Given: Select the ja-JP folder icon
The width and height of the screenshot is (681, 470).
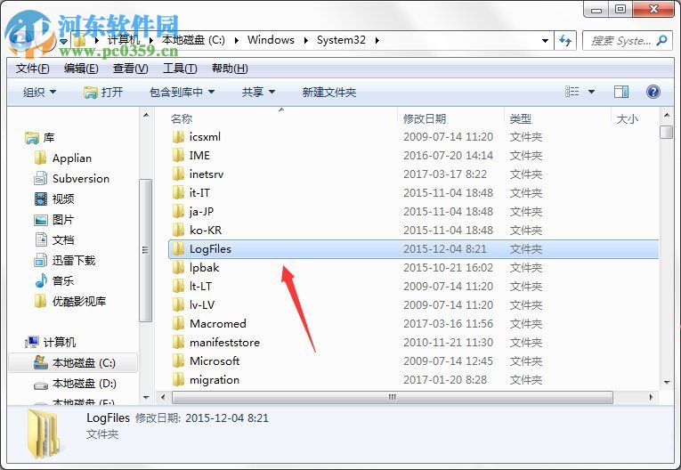Looking at the screenshot, I should [178, 212].
